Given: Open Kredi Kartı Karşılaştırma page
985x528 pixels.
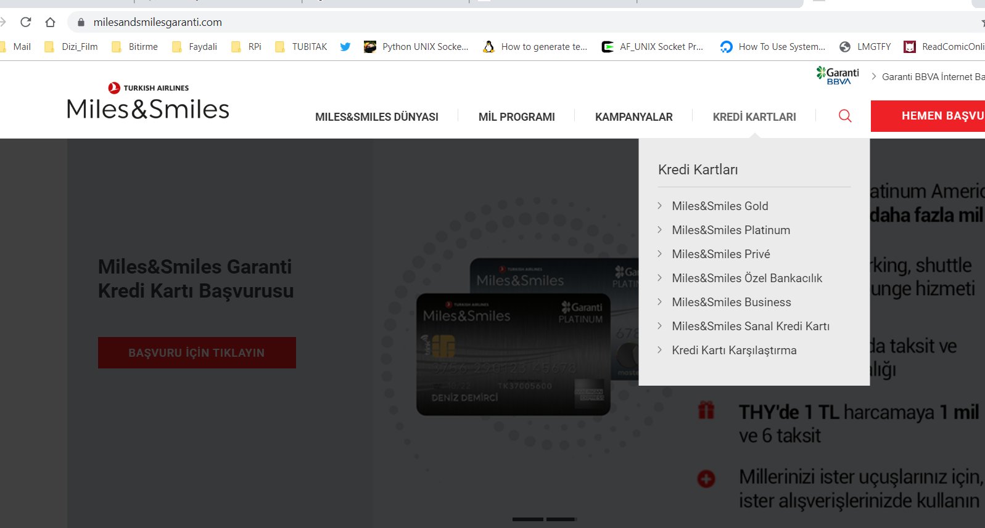Looking at the screenshot, I should (x=734, y=350).
